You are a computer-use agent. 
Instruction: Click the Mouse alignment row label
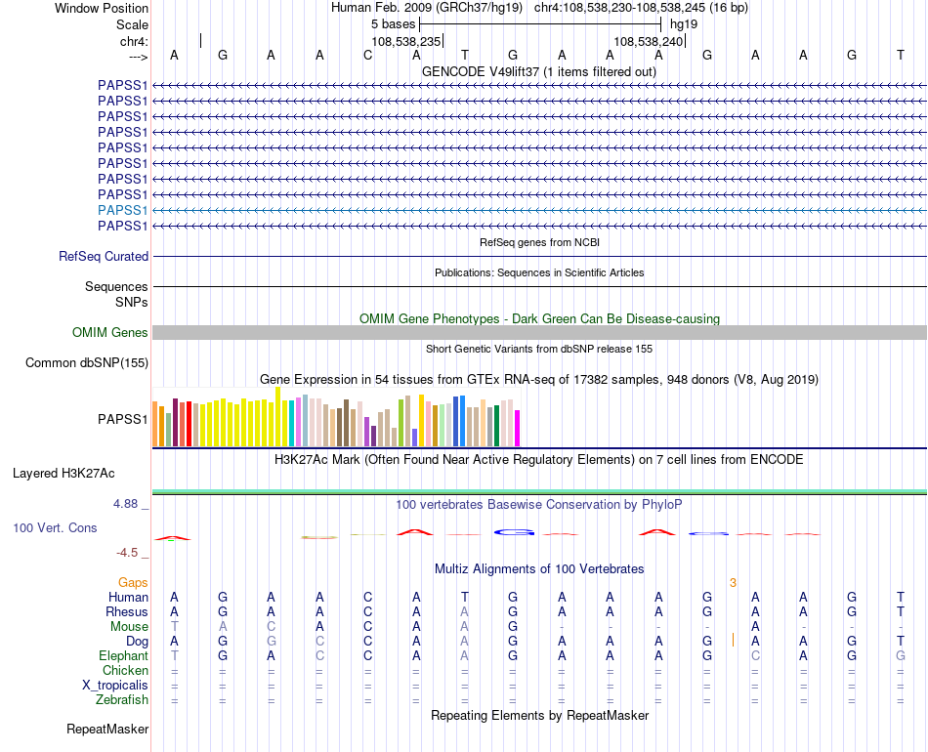(129, 627)
